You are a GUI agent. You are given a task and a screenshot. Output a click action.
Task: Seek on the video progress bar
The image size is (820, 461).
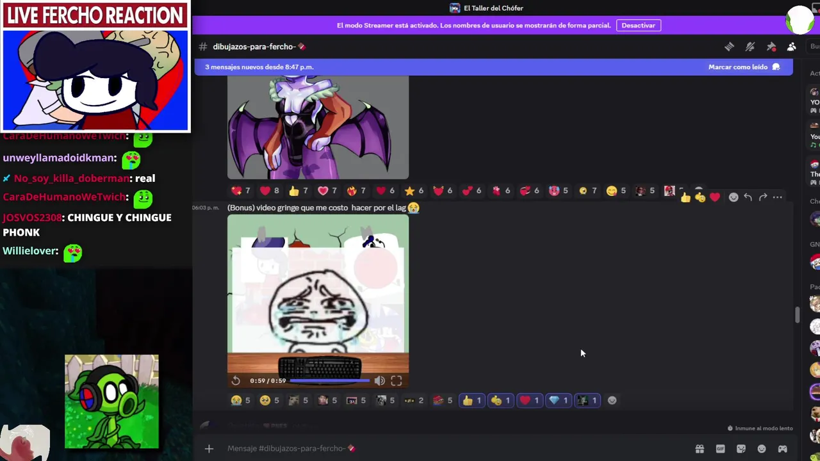tap(329, 380)
